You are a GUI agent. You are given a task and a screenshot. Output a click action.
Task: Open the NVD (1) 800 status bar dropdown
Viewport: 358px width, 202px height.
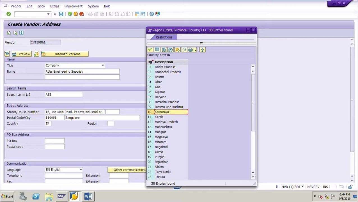[x=302, y=187]
